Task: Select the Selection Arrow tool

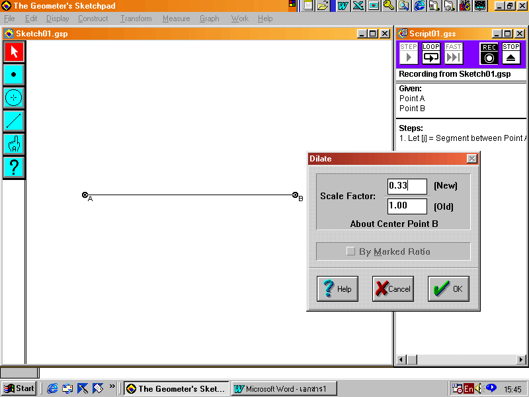Action: coord(14,52)
